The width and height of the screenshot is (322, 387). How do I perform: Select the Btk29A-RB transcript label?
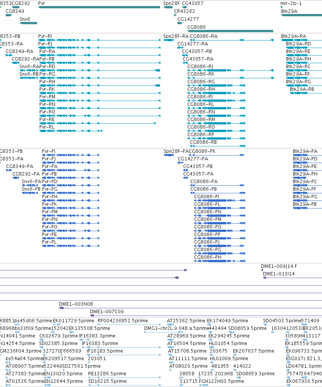pyautogui.click(x=302, y=89)
